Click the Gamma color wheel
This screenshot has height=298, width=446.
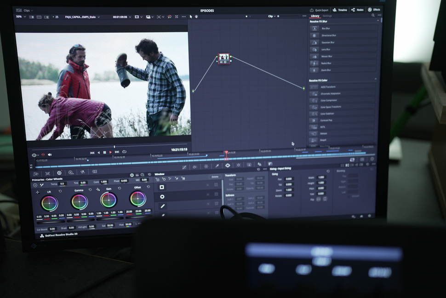point(79,201)
